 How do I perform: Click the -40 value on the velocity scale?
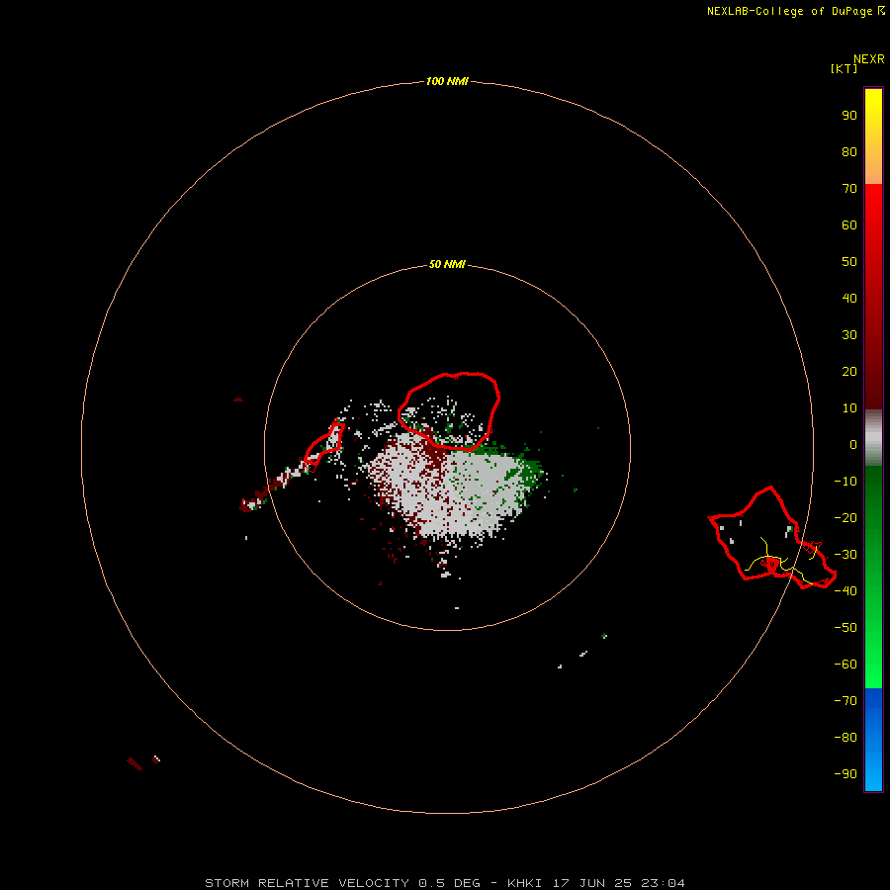(x=845, y=591)
